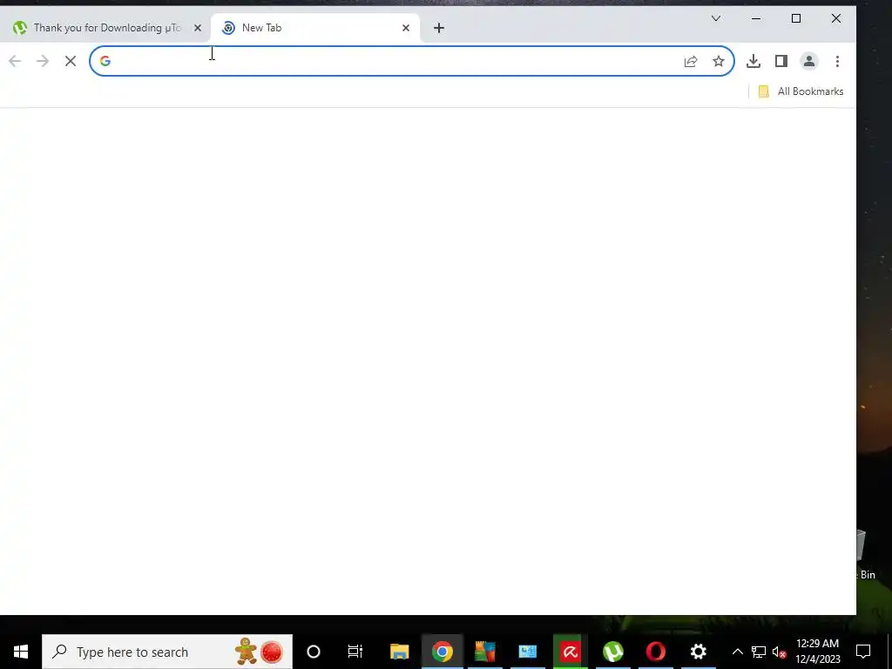
Task: Open the network tray icon
Action: click(x=759, y=652)
